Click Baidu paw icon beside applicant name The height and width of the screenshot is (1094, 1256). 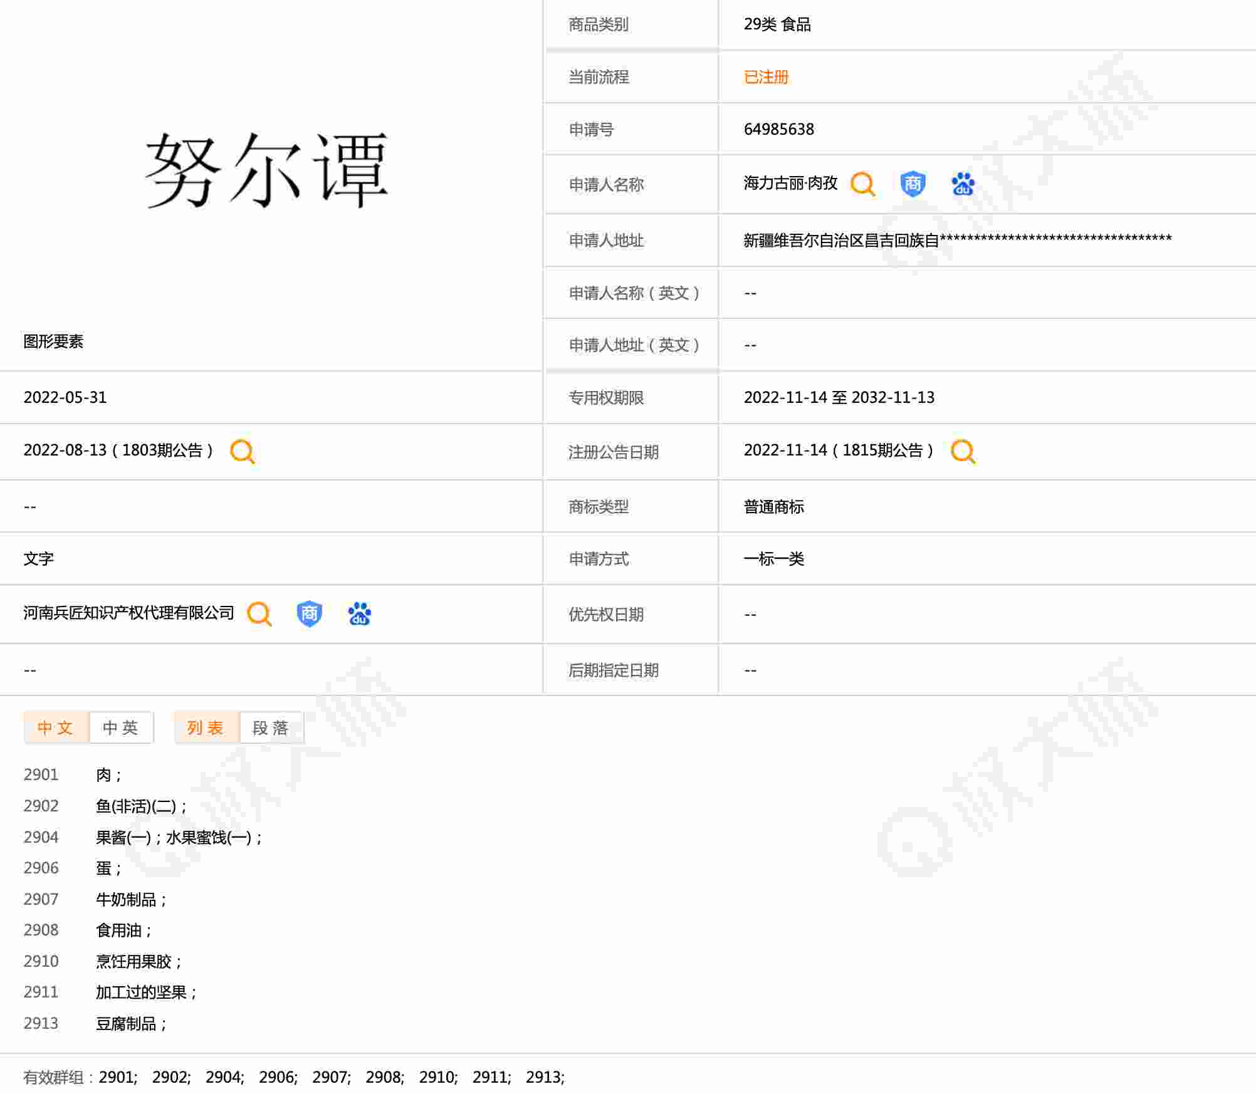pos(963,184)
